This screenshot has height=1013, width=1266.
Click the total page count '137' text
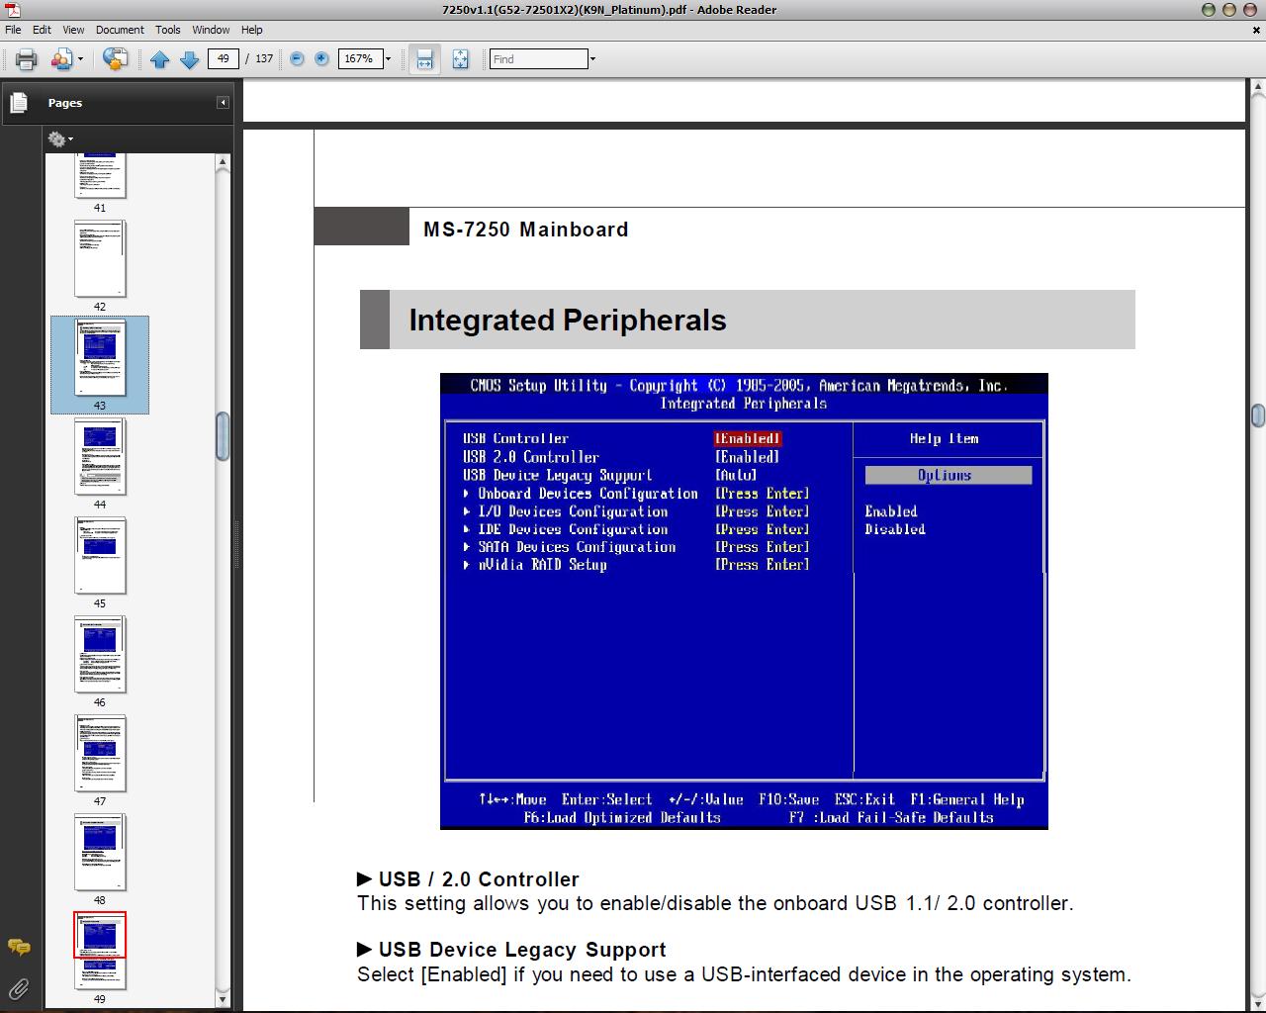264,59
